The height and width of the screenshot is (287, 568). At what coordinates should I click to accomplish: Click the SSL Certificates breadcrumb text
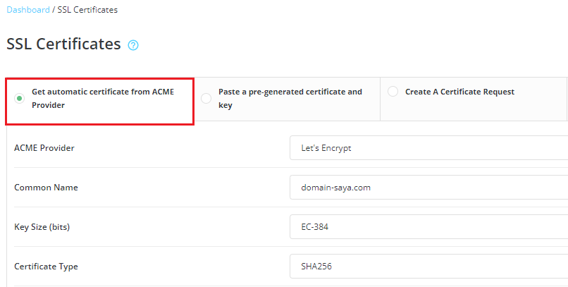click(87, 10)
